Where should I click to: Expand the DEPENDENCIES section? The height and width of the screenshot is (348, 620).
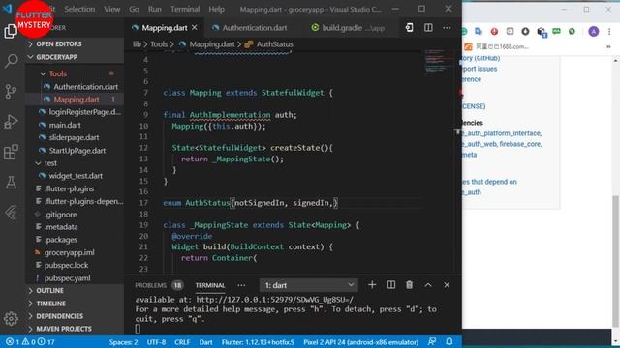[x=75, y=316]
